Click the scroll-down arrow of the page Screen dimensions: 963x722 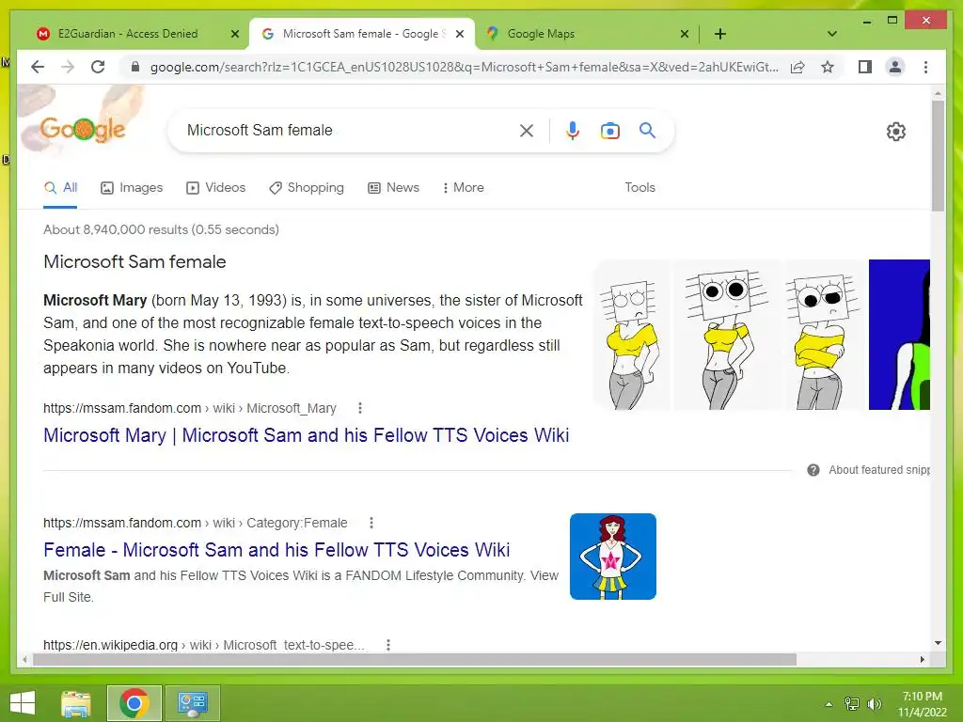938,643
